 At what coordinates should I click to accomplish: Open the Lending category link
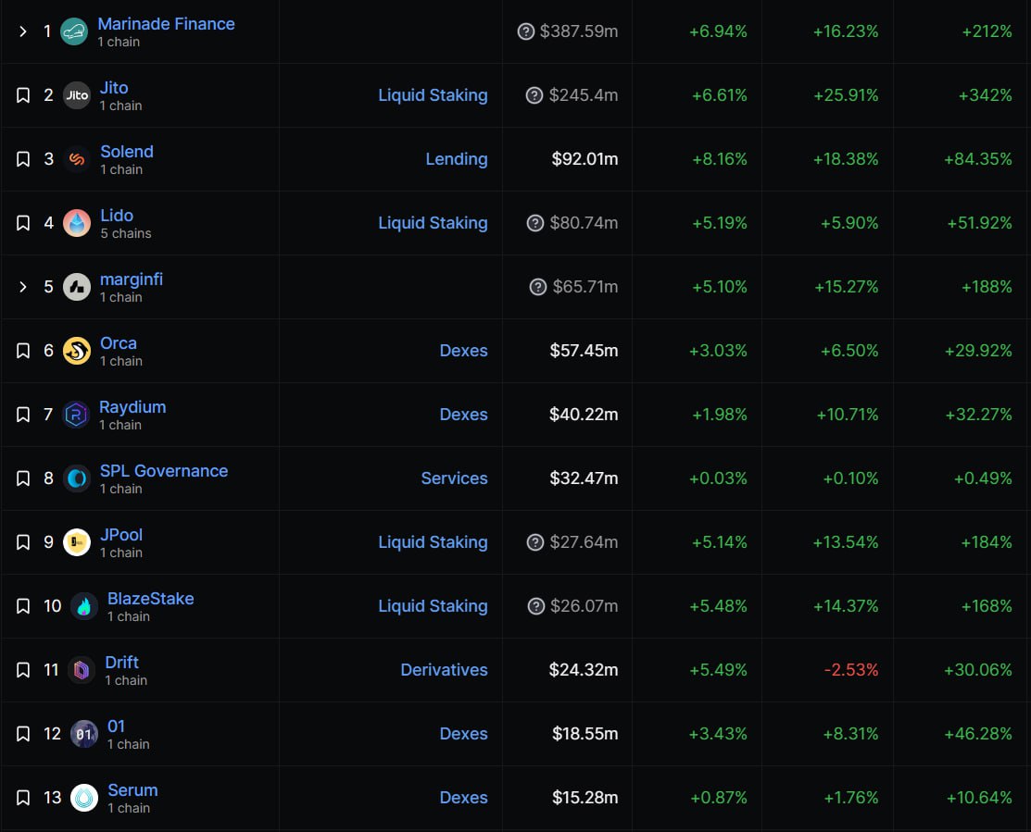click(x=457, y=159)
